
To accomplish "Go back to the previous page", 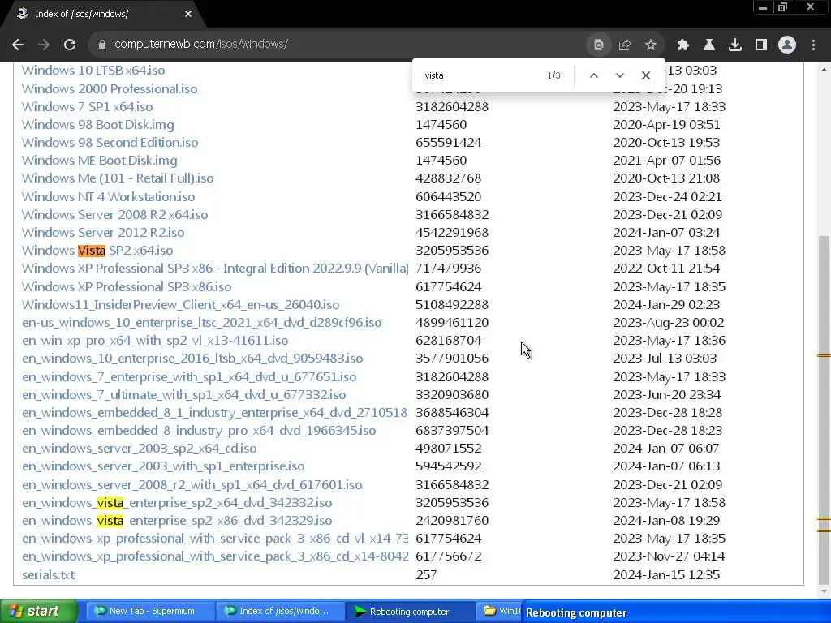I will click(18, 45).
